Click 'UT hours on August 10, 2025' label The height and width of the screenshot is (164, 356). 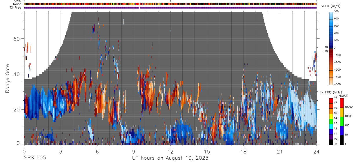pos(170,158)
